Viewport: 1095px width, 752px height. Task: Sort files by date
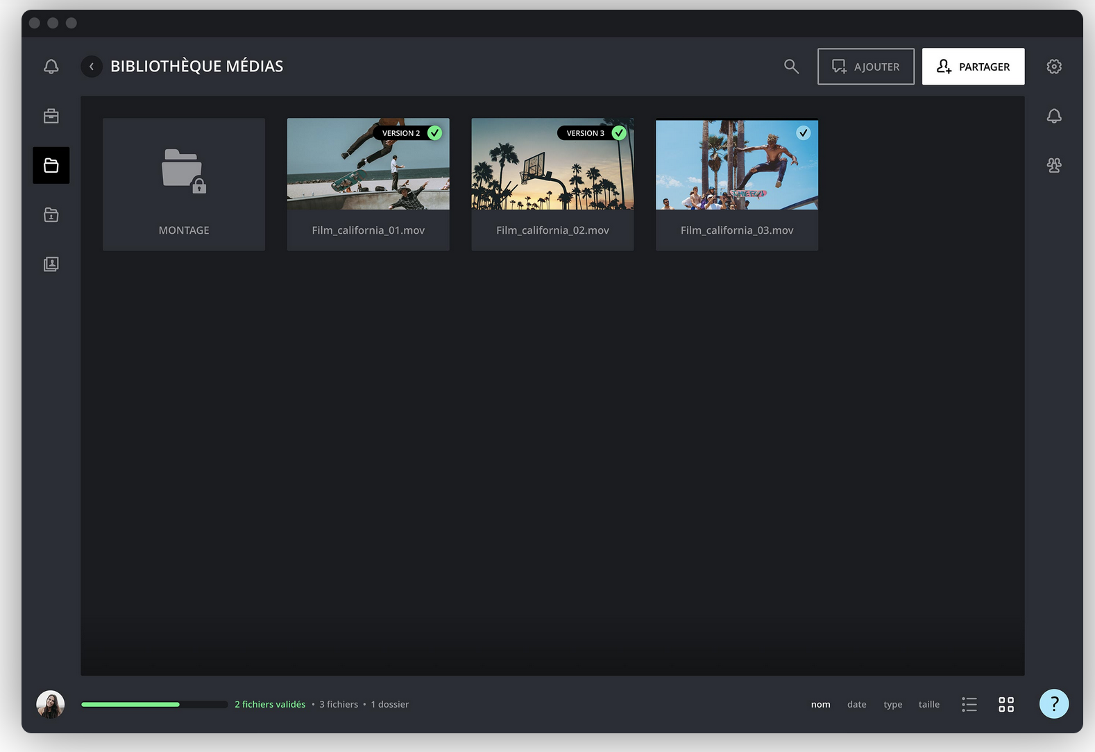856,705
